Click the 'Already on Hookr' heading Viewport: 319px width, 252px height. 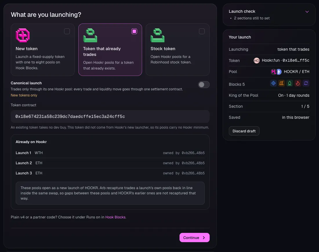[x=31, y=142]
